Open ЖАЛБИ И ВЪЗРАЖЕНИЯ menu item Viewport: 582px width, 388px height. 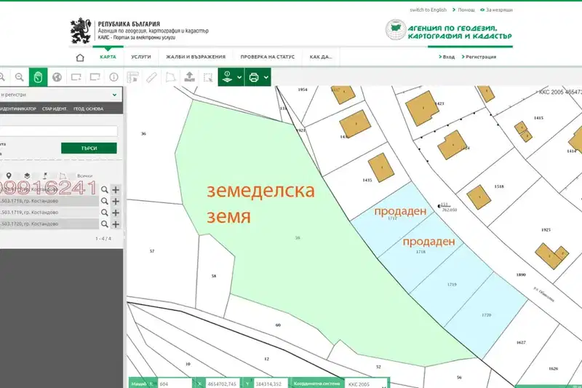[196, 57]
